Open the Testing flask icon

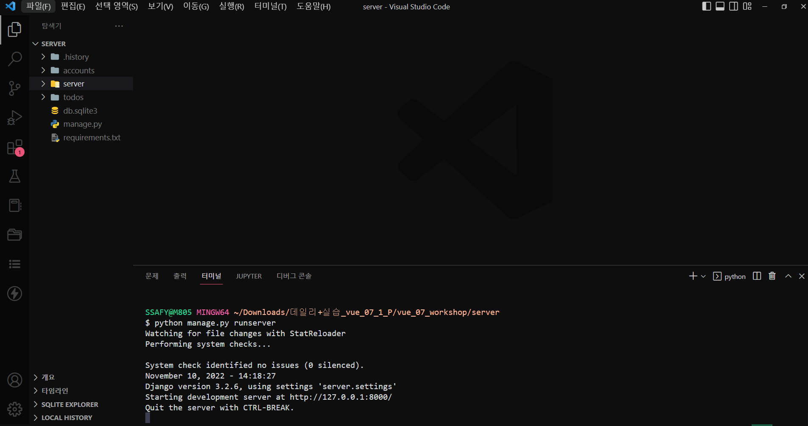14,176
